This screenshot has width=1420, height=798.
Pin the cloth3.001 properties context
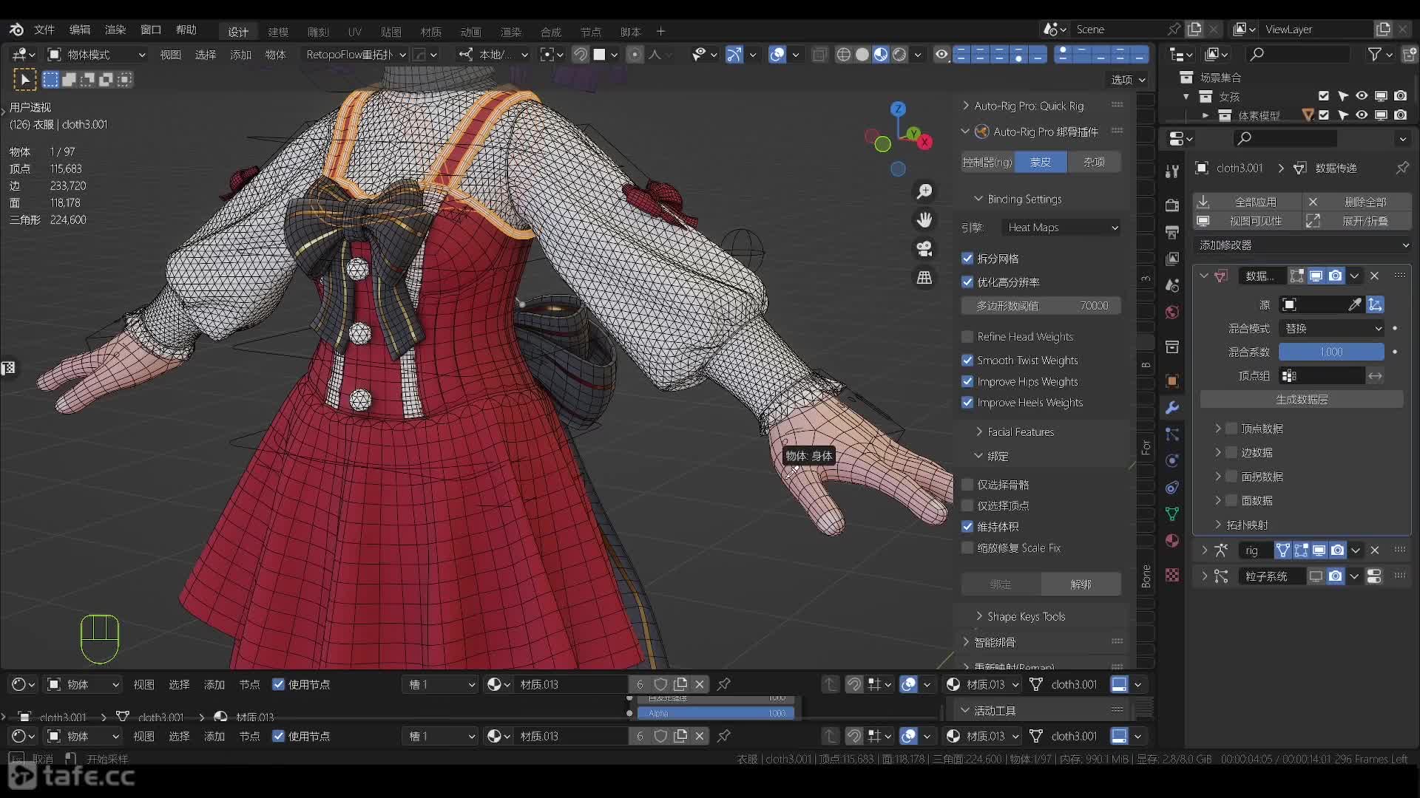[x=1402, y=168]
